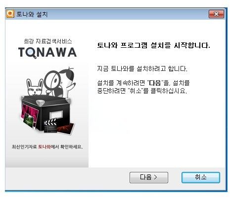Click the red 토나와 text in bottom slogan
The image size is (231, 199).
click(x=45, y=147)
